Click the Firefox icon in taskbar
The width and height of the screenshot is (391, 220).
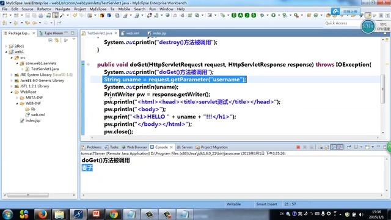[42, 214]
